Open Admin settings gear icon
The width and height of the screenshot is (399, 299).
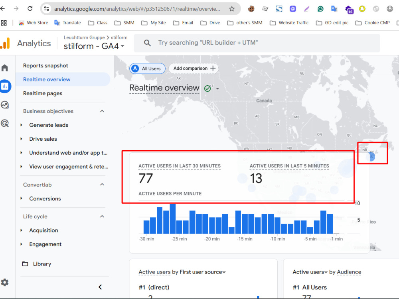point(4,282)
